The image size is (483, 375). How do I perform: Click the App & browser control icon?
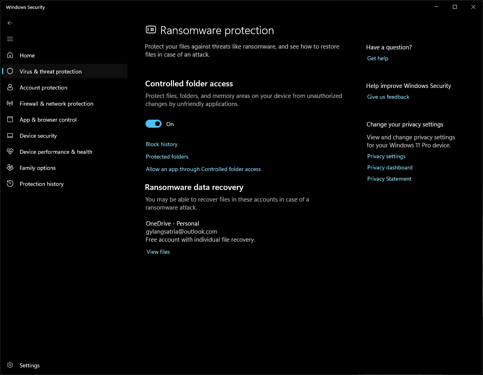(10, 120)
